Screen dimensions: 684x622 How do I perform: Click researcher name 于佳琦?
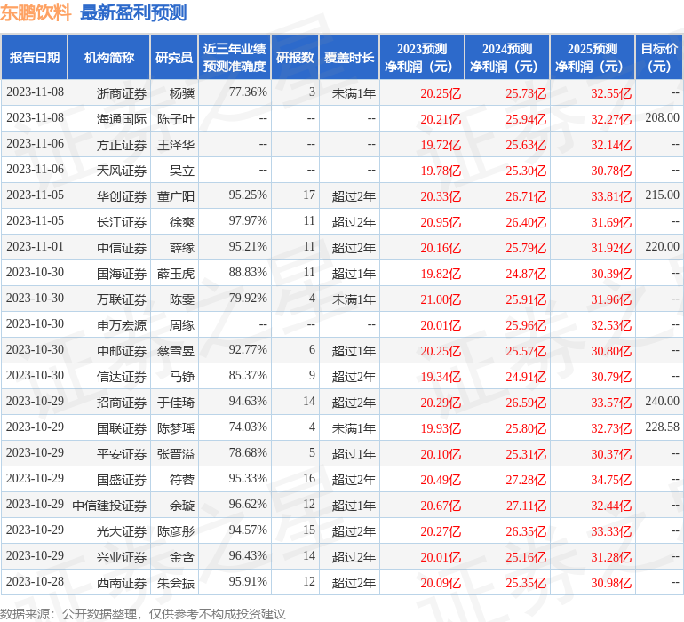[x=176, y=403]
